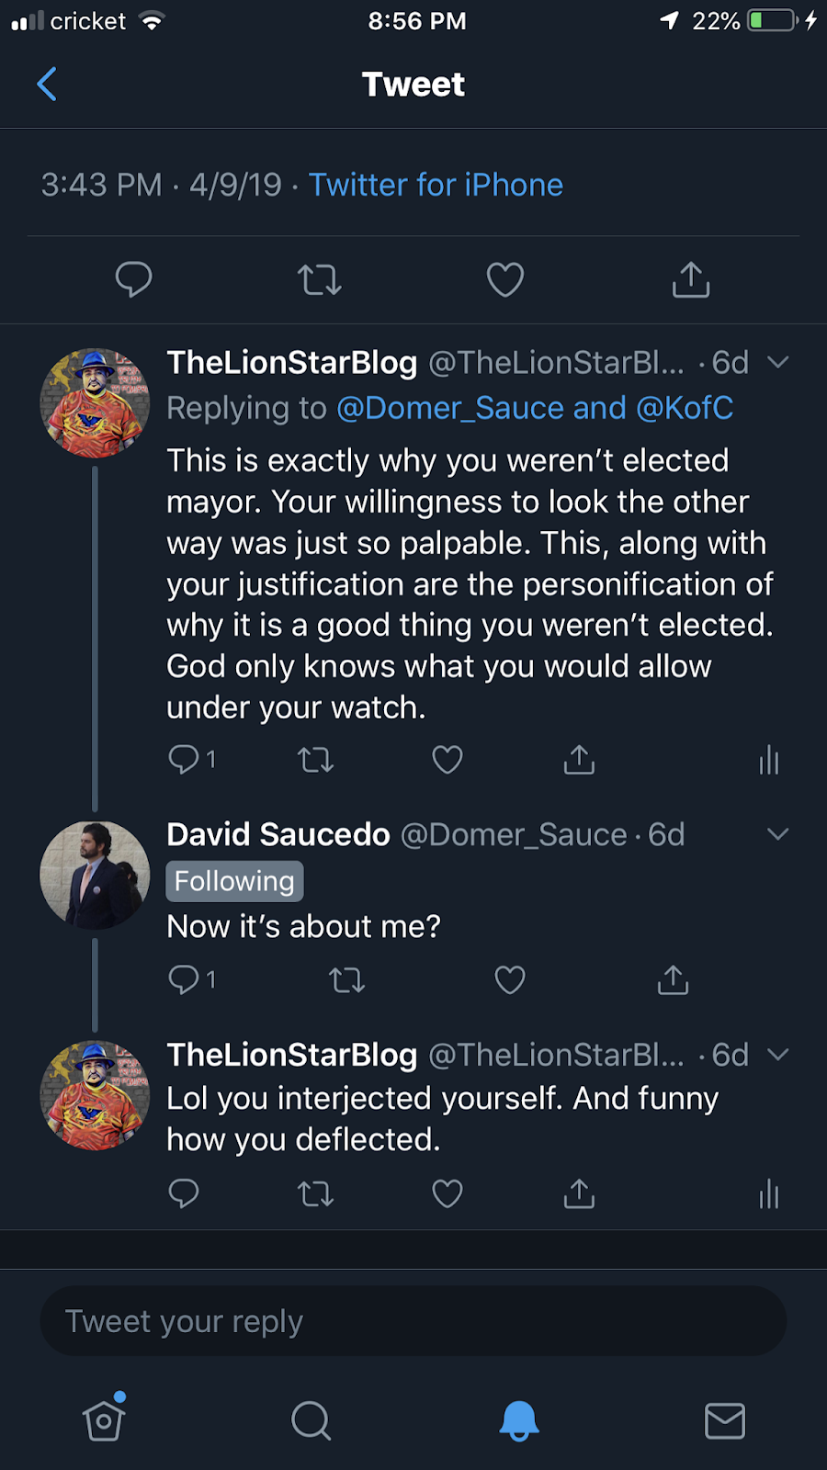827x1470 pixels.
Task: Open the "Twitter for iPhone" source link
Action: pyautogui.click(x=436, y=185)
